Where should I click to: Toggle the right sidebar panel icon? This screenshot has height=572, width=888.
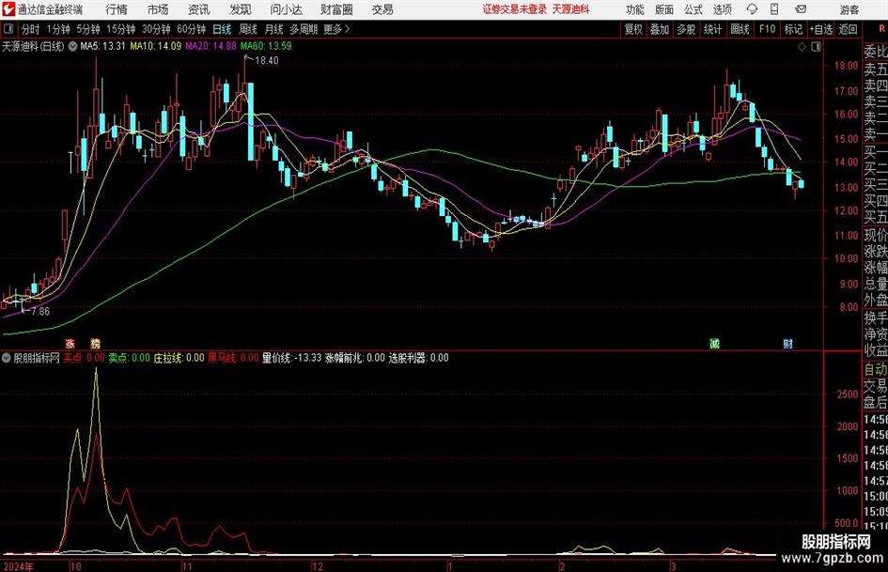coord(816,47)
